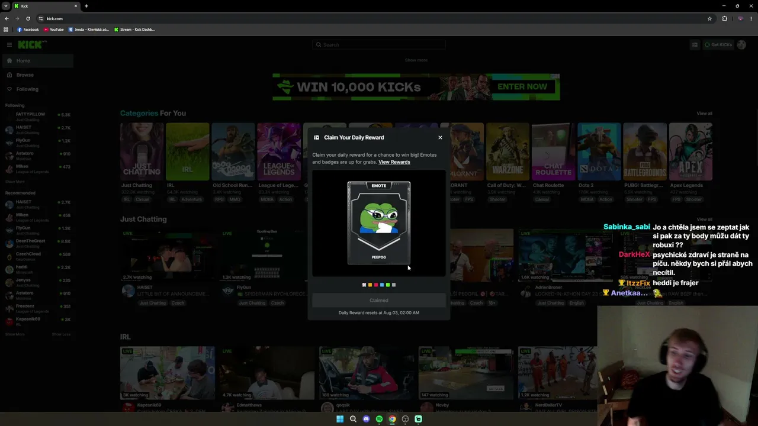Open the League of Legends category card
Image resolution: width=758 pixels, height=426 pixels.
click(x=279, y=151)
